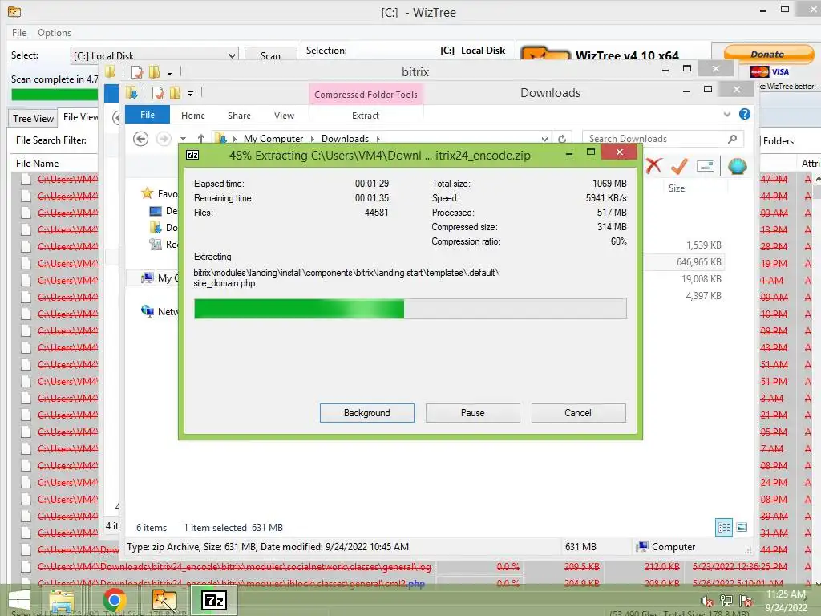821x616 pixels.
Task: Click the Action Center flag tray icon
Action: (x=746, y=601)
